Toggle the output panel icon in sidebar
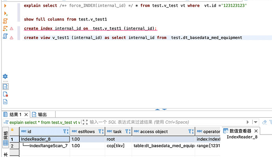Viewport: 272px width, 157px height. (x=6, y=87)
